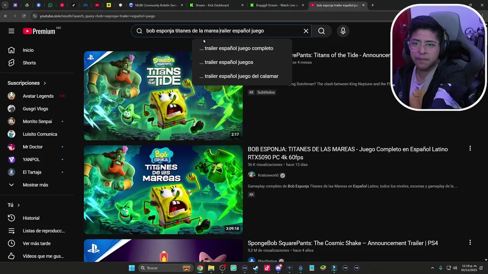
Task: Open a new browser tab
Action: (x=372, y=5)
